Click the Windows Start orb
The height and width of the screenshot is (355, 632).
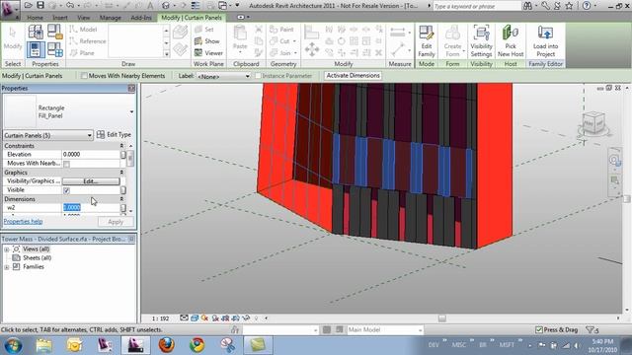pyautogui.click(x=13, y=345)
